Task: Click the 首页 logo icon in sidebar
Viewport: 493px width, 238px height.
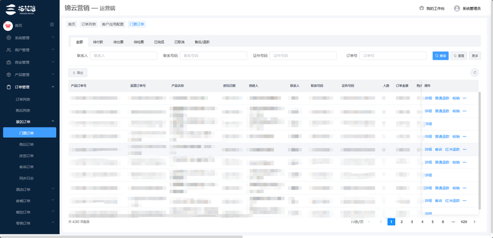Action: 8,26
